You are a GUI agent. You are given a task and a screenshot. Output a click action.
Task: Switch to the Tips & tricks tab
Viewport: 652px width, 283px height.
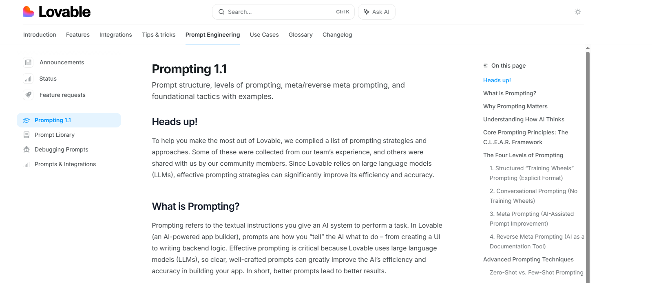(159, 35)
